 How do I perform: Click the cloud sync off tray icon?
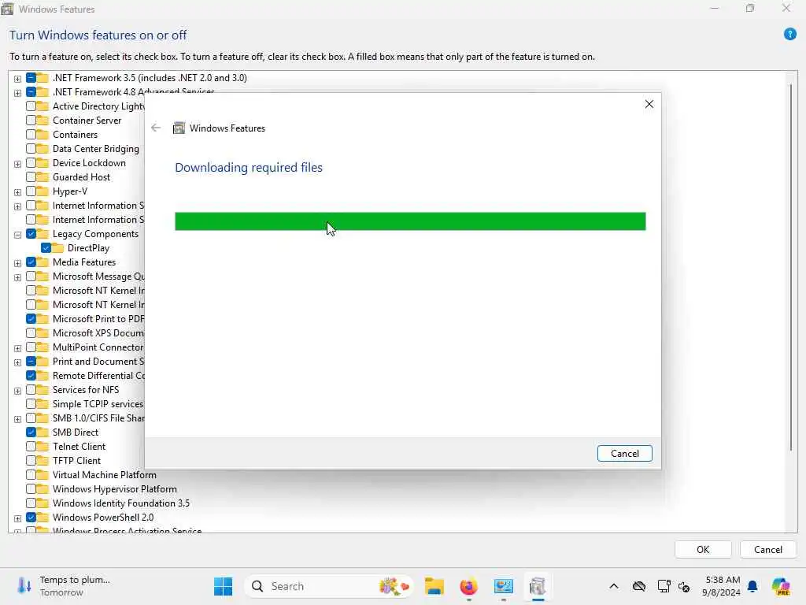point(639,586)
